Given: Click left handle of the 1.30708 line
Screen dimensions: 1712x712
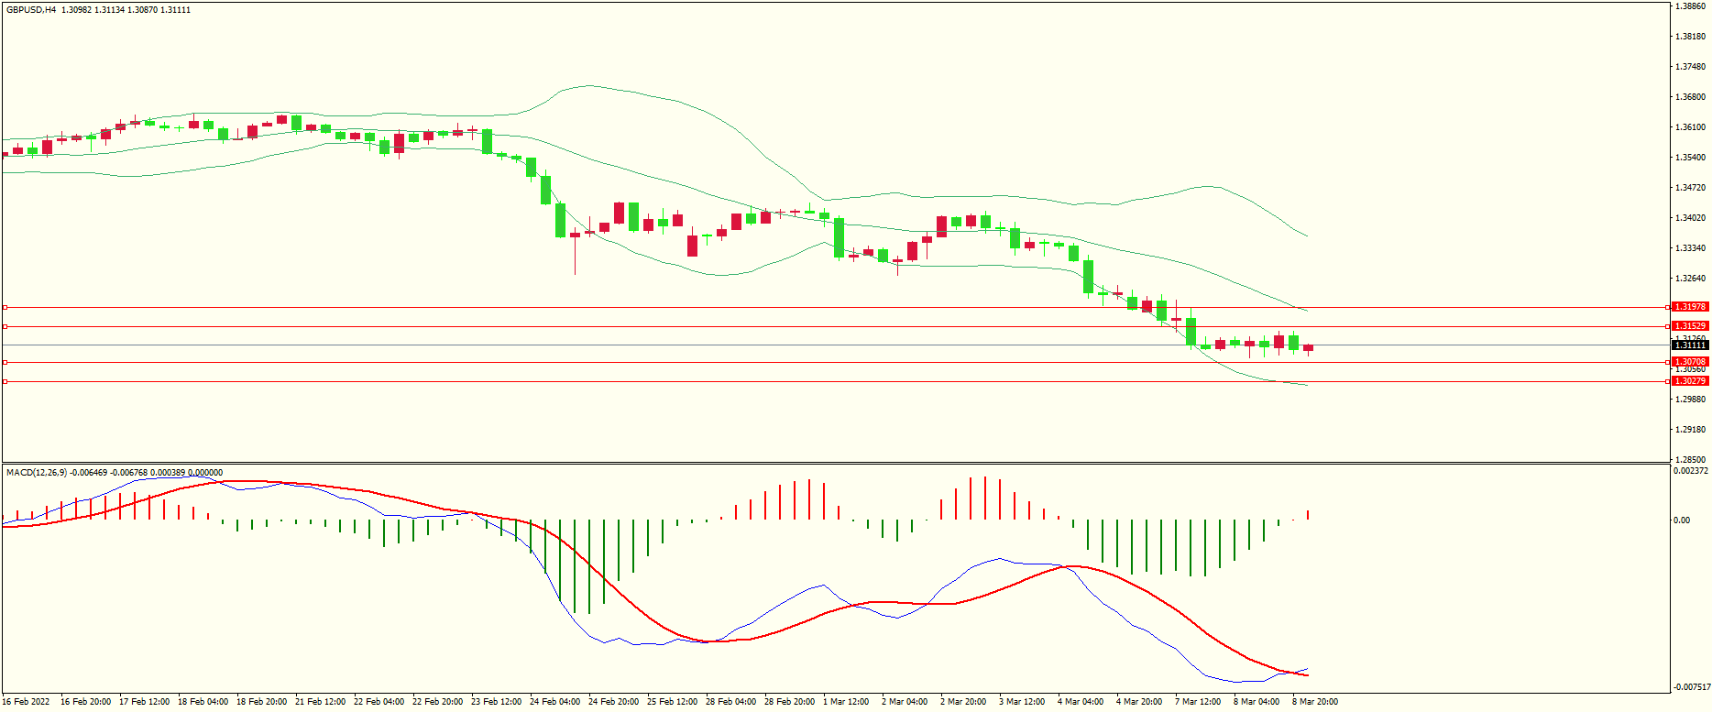Looking at the screenshot, I should [5, 362].
